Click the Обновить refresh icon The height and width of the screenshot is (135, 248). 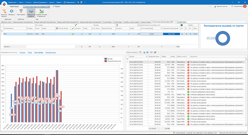point(12,11)
